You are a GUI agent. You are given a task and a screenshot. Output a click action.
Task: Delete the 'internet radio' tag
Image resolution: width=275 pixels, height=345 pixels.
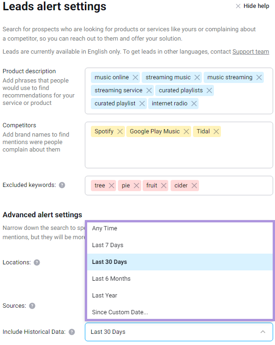click(x=194, y=103)
